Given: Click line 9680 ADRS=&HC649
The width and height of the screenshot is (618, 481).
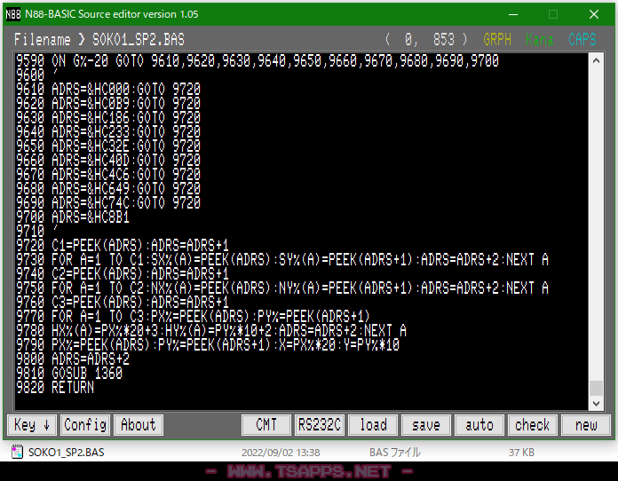Looking at the screenshot, I should pos(108,188).
